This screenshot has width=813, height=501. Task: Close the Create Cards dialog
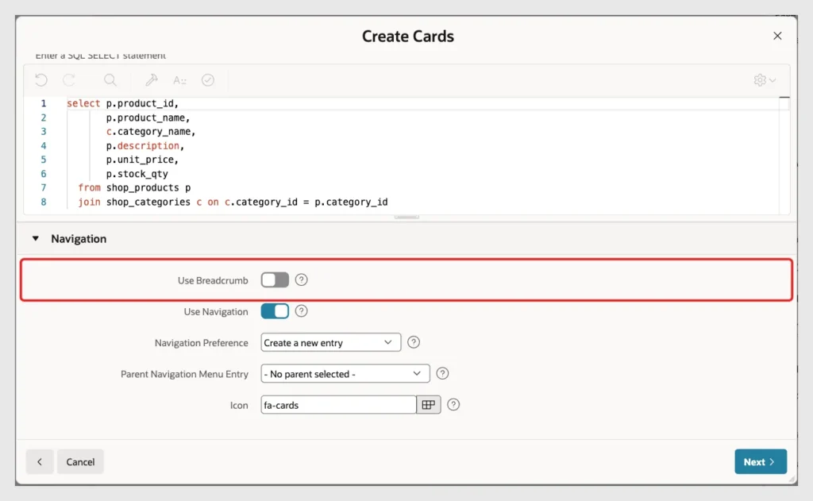(777, 36)
